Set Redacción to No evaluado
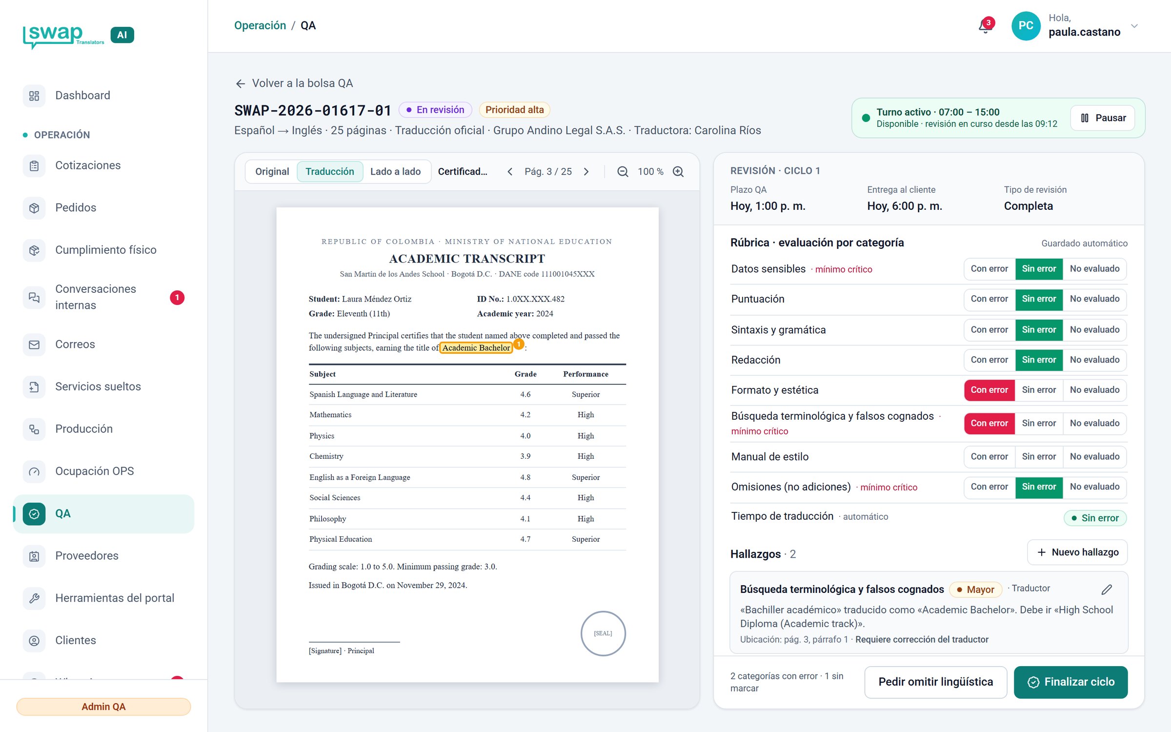Viewport: 1171px width, 732px height. pyautogui.click(x=1094, y=360)
